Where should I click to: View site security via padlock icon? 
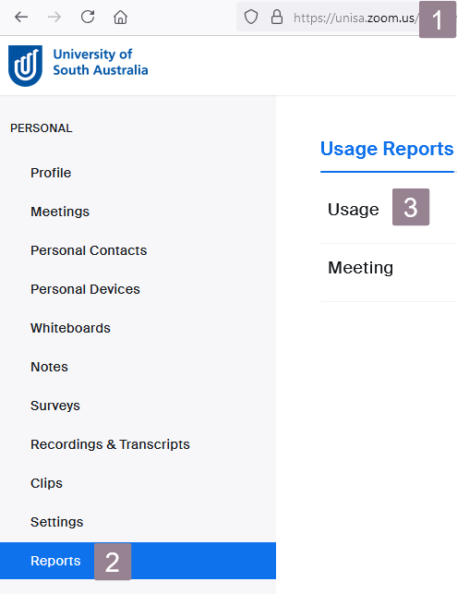(277, 17)
